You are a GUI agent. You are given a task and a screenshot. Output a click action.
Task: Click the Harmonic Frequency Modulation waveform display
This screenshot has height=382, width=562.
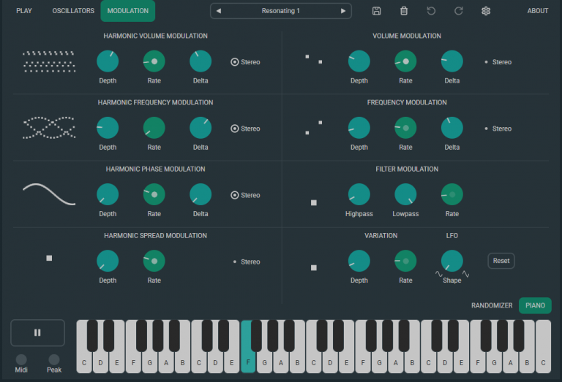pos(49,128)
